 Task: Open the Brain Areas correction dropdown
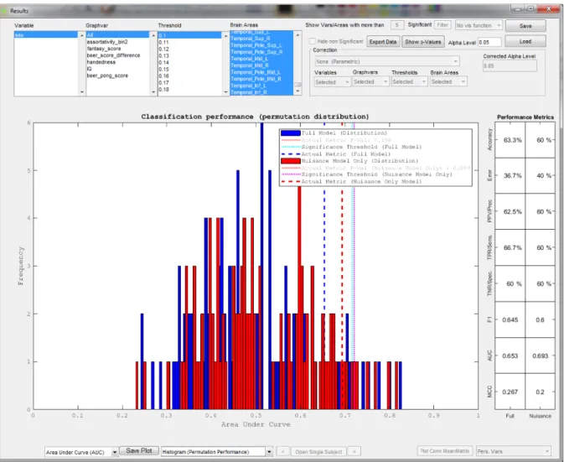(448, 81)
